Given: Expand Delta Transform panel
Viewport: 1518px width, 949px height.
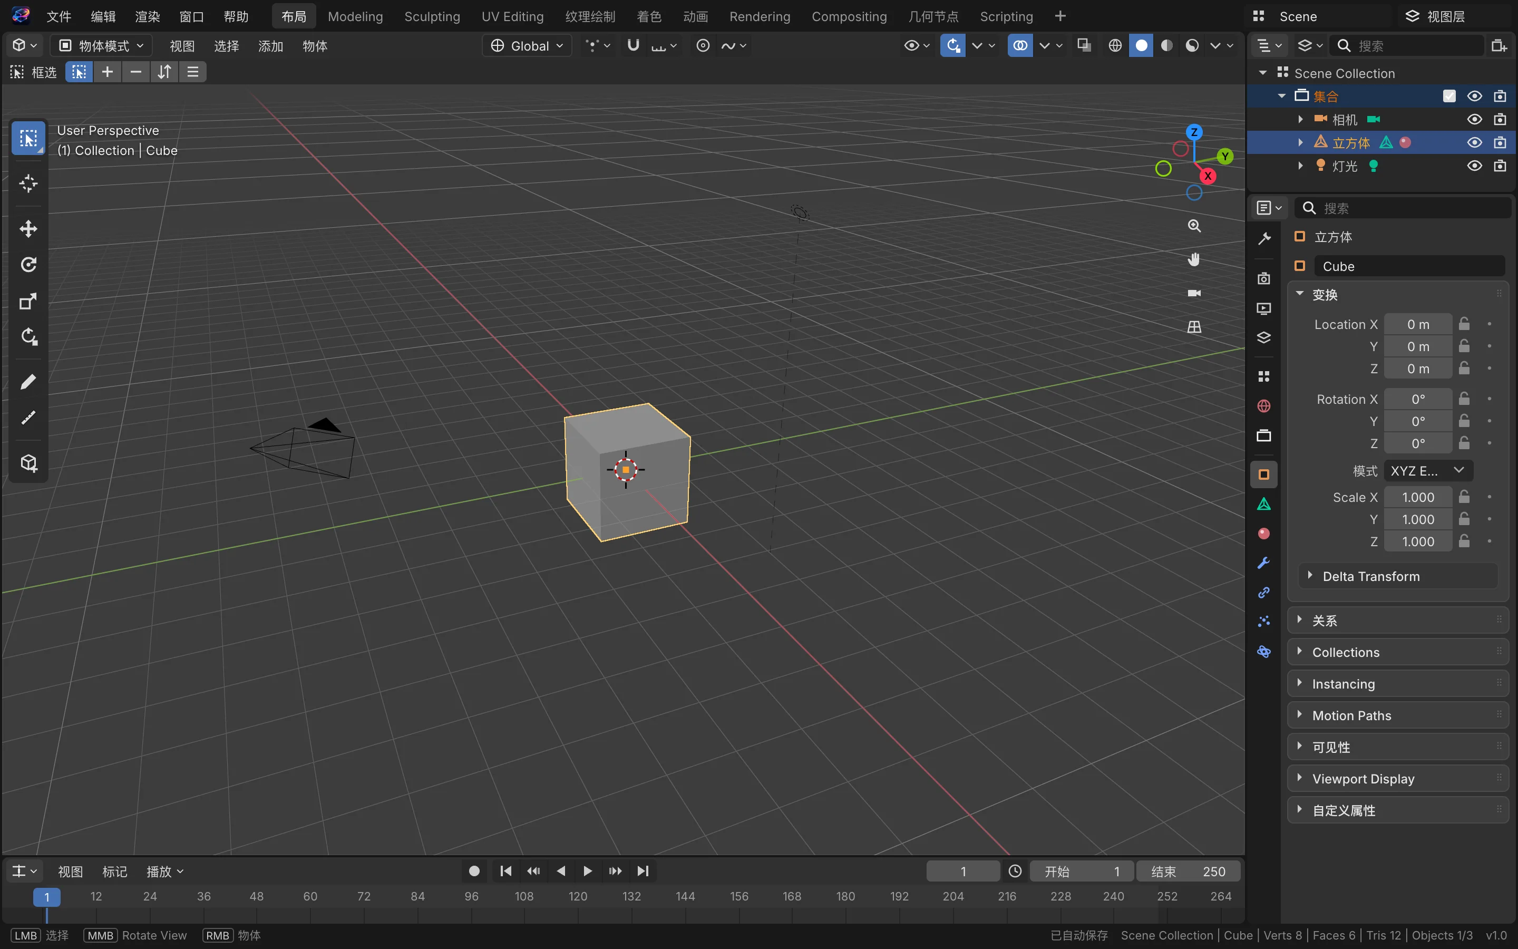Looking at the screenshot, I should point(1398,576).
